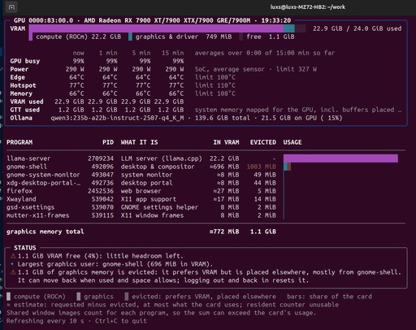416x330 pixels.
Task: Select 'desktop & compositor' description
Action: (x=158, y=167)
